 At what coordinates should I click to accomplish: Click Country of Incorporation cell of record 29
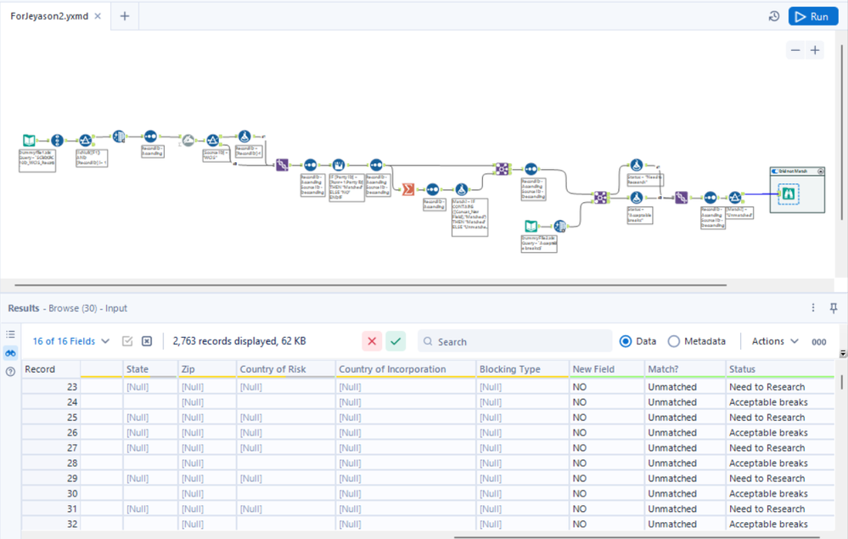pos(406,478)
